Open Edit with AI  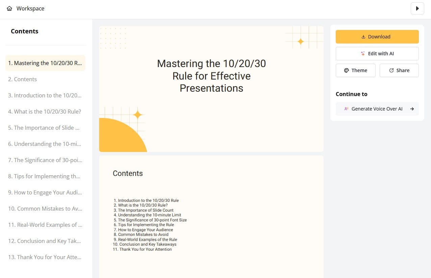click(377, 54)
